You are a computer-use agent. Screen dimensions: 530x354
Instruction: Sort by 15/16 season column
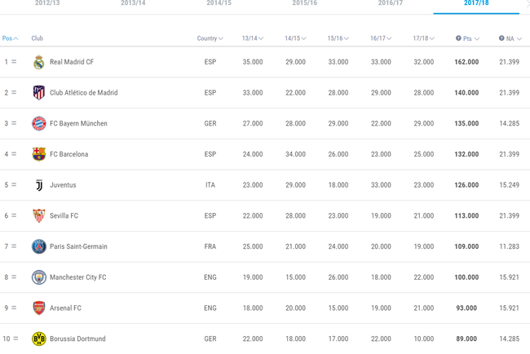pos(338,38)
